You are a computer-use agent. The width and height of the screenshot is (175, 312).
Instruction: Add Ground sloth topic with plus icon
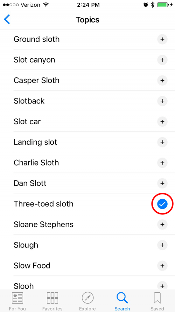tap(162, 39)
